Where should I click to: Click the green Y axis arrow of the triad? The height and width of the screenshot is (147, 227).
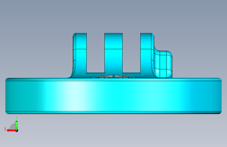pyautogui.click(x=17, y=125)
